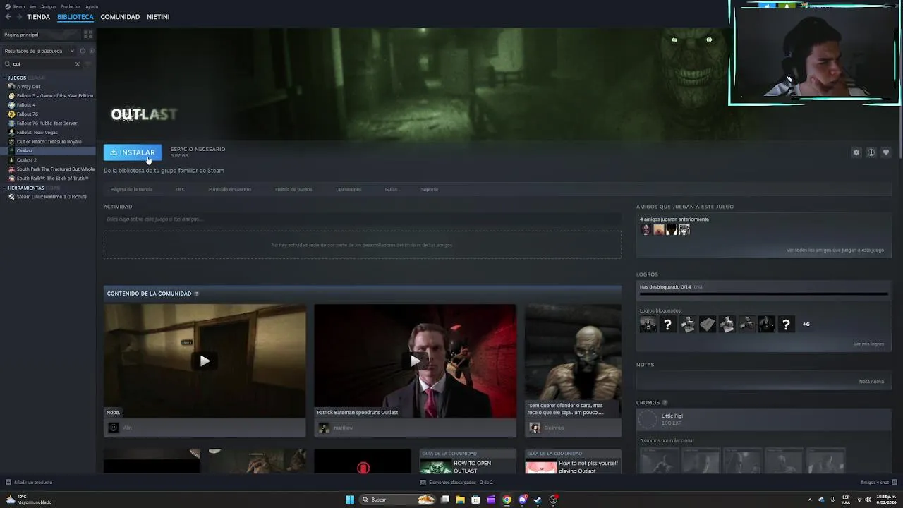The image size is (903, 508).
Task: Play the 'Nope.' community video
Action: click(205, 361)
